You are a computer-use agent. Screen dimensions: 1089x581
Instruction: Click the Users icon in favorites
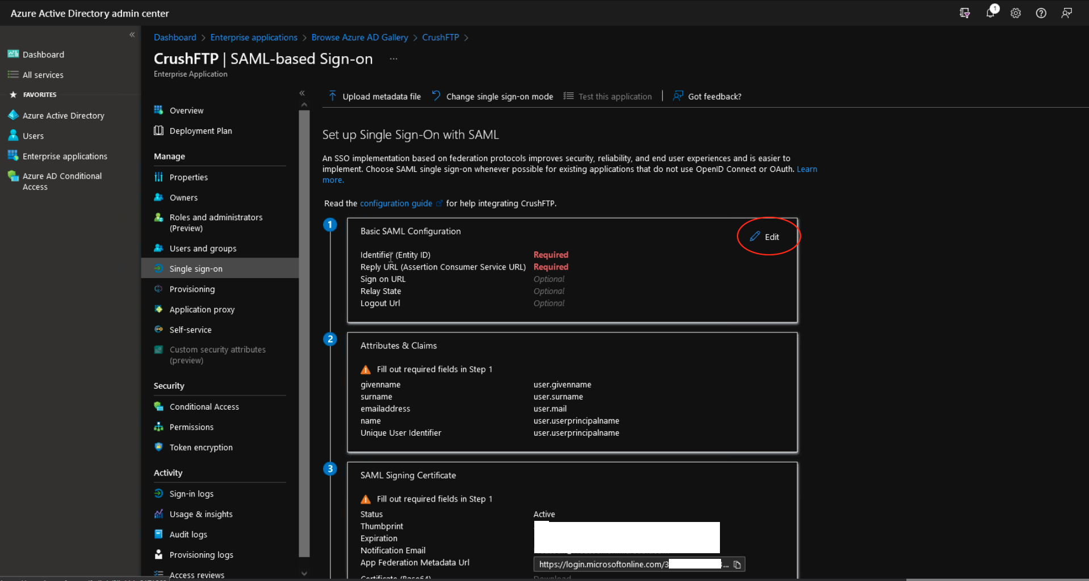[13, 136]
